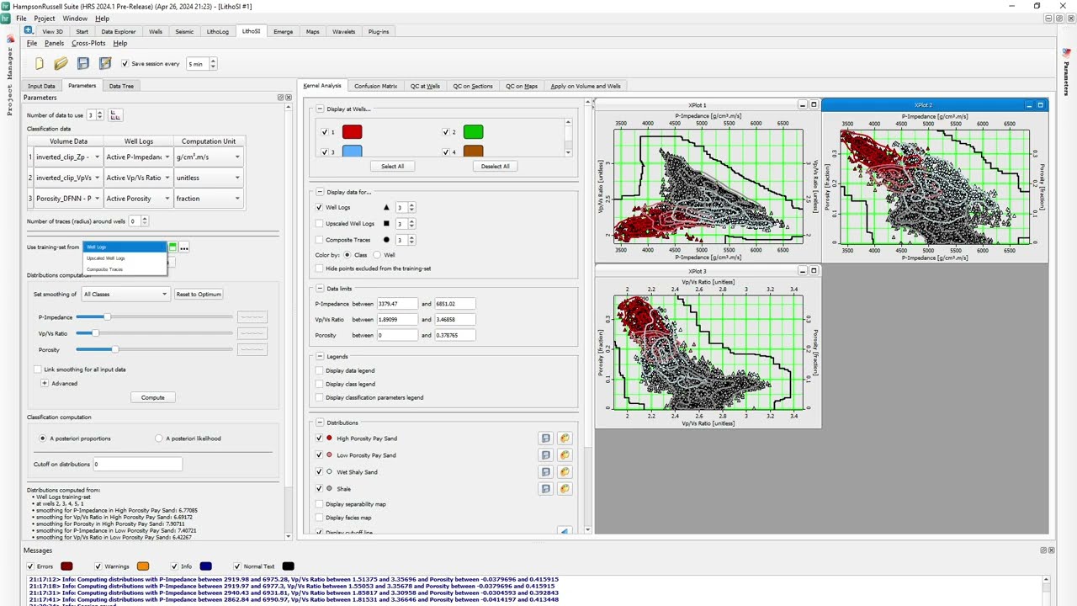
Task: Float the Messages panel
Action: (x=1043, y=550)
